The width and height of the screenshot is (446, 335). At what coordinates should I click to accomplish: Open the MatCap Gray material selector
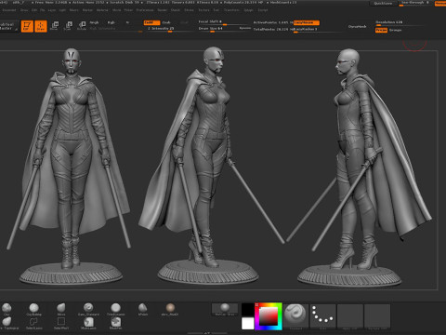tap(225, 310)
